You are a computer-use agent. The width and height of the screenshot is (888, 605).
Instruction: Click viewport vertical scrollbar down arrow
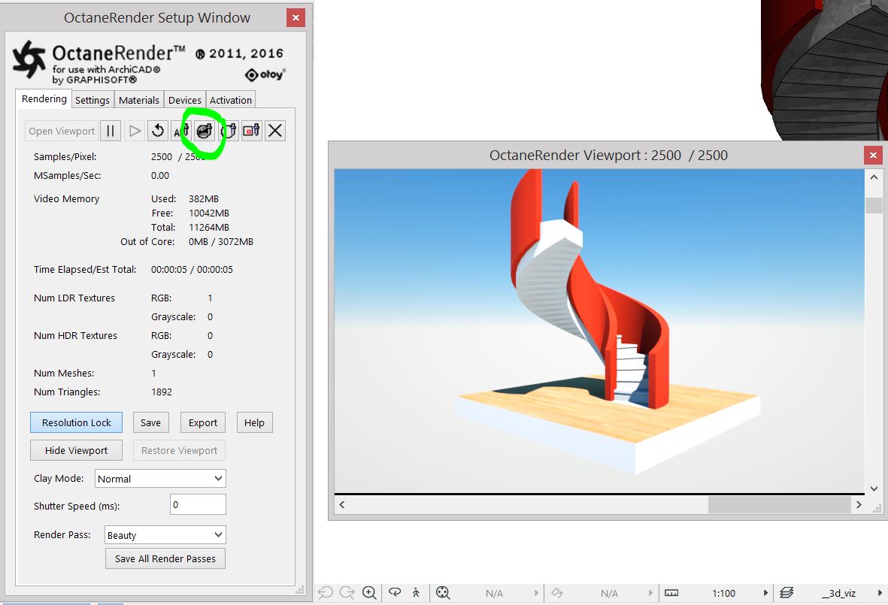click(874, 489)
